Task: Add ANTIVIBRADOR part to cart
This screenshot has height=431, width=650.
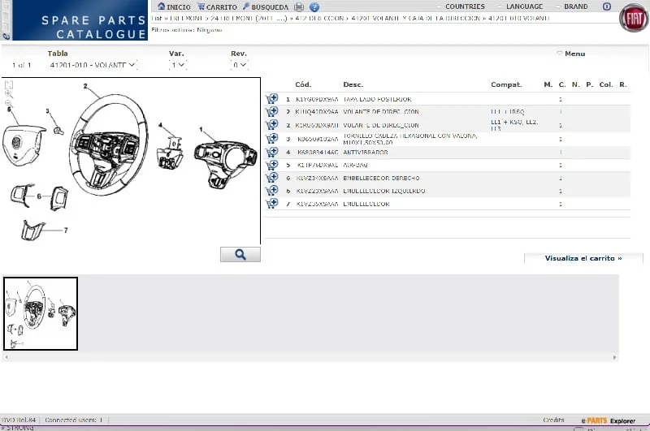Action: pyautogui.click(x=271, y=152)
